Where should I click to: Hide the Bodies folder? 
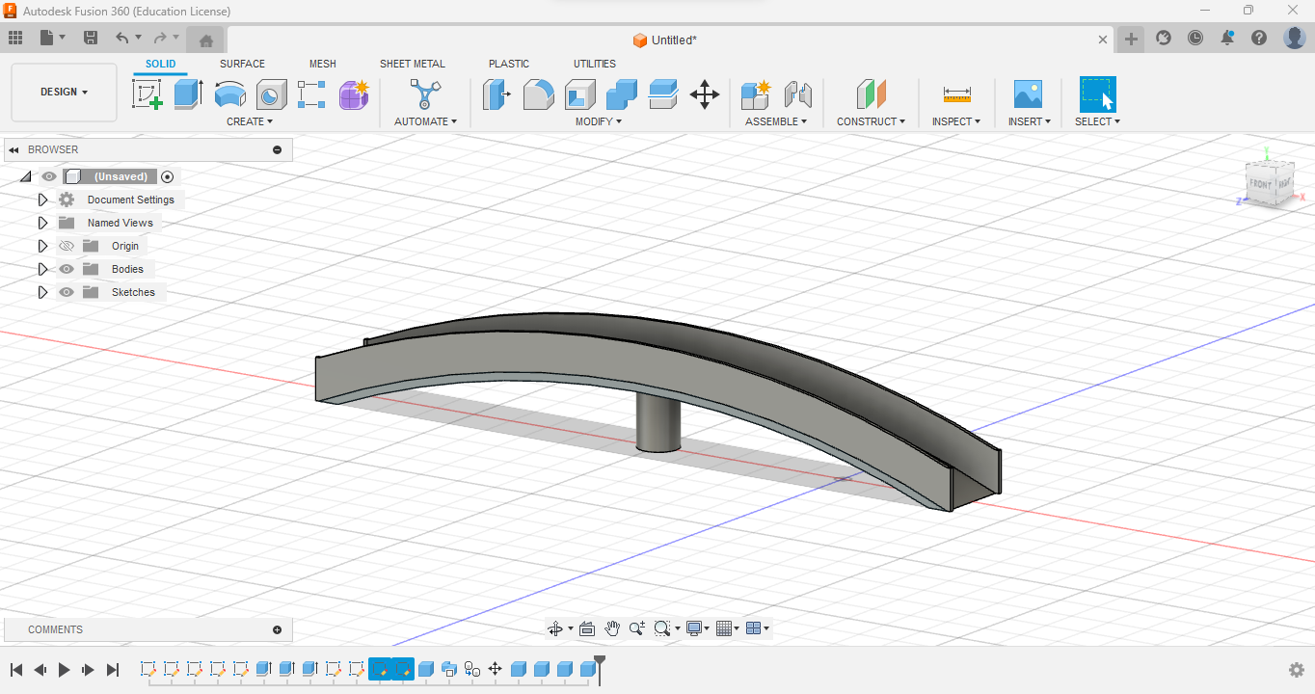(x=67, y=269)
